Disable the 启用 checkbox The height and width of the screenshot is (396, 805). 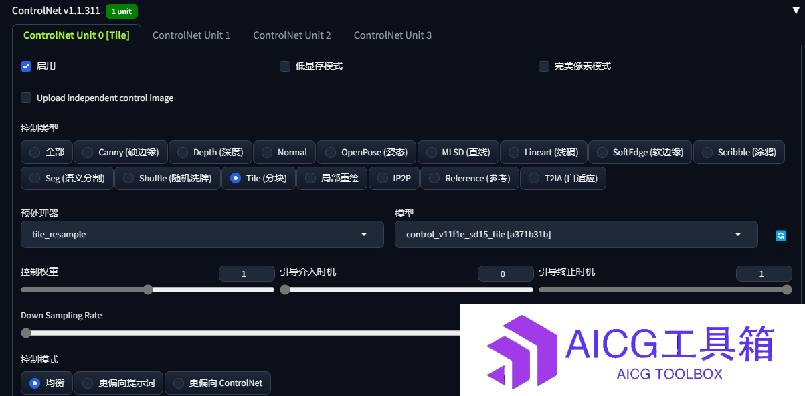[26, 66]
